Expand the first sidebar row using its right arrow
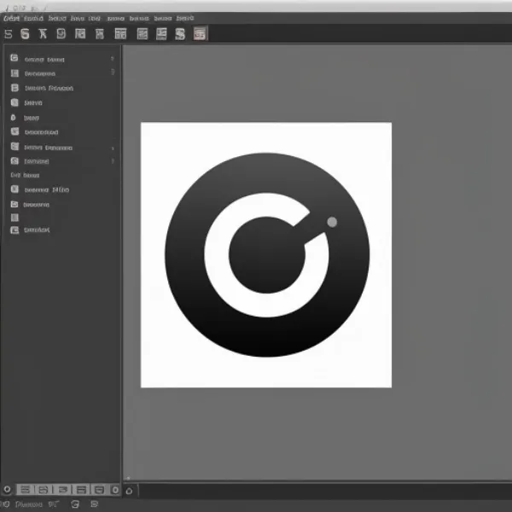This screenshot has width=512, height=512. pos(113,60)
